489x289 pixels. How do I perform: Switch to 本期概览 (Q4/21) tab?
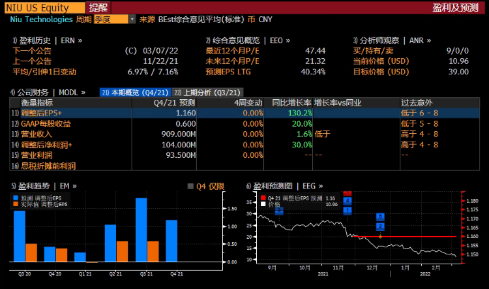click(x=135, y=93)
